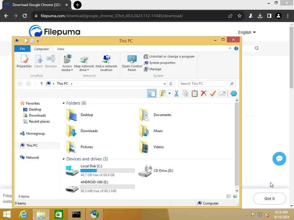Click Chrome's reload page button

coord(25,16)
